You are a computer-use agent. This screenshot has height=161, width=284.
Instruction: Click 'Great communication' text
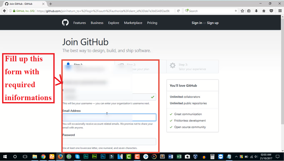click(188, 114)
